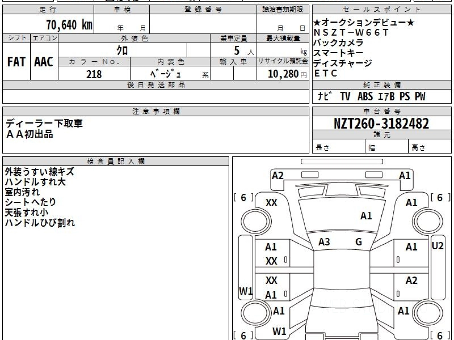Select the エアB equipment label
Screen dimensions: 454x340
click(x=386, y=96)
